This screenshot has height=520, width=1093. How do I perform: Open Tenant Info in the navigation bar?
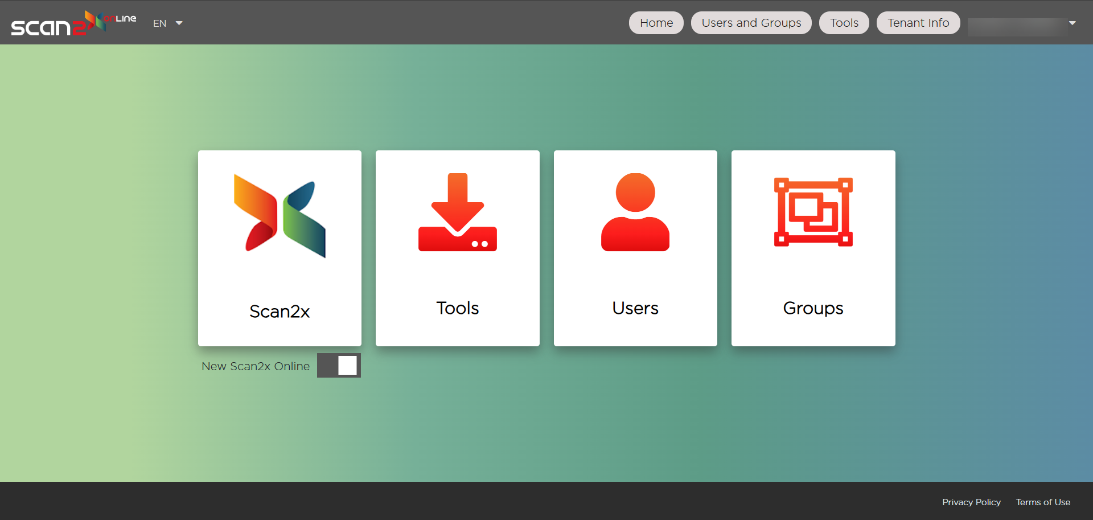918,23
